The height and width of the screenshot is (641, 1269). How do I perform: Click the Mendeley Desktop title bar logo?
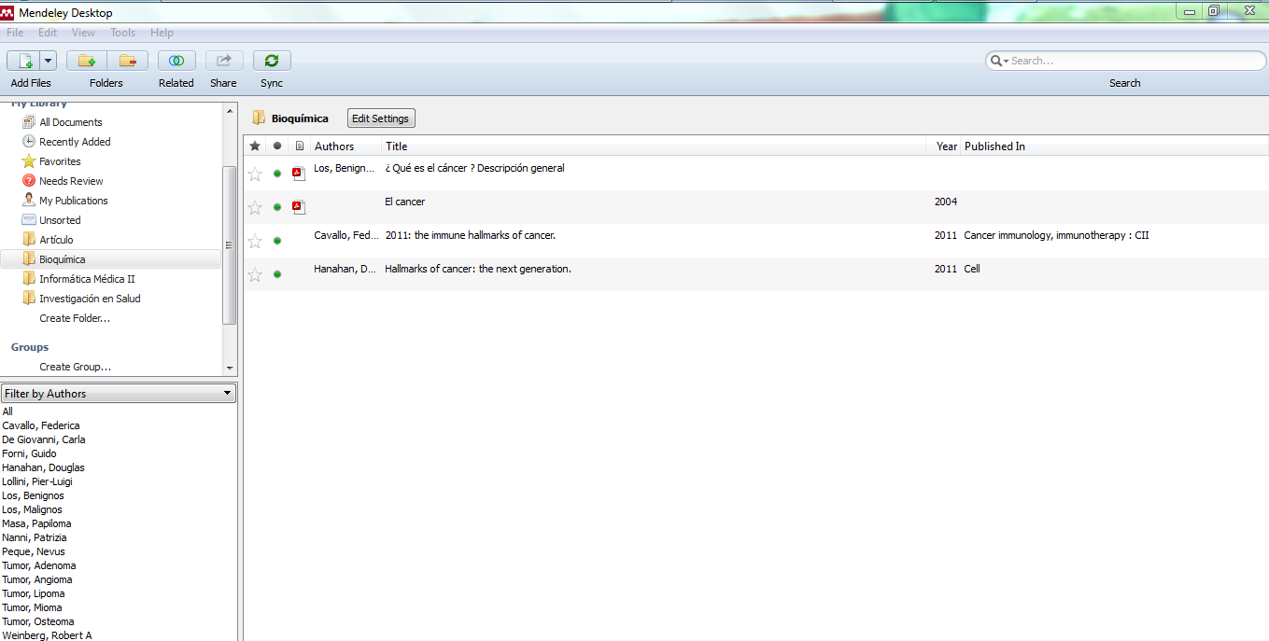pyautogui.click(x=7, y=12)
